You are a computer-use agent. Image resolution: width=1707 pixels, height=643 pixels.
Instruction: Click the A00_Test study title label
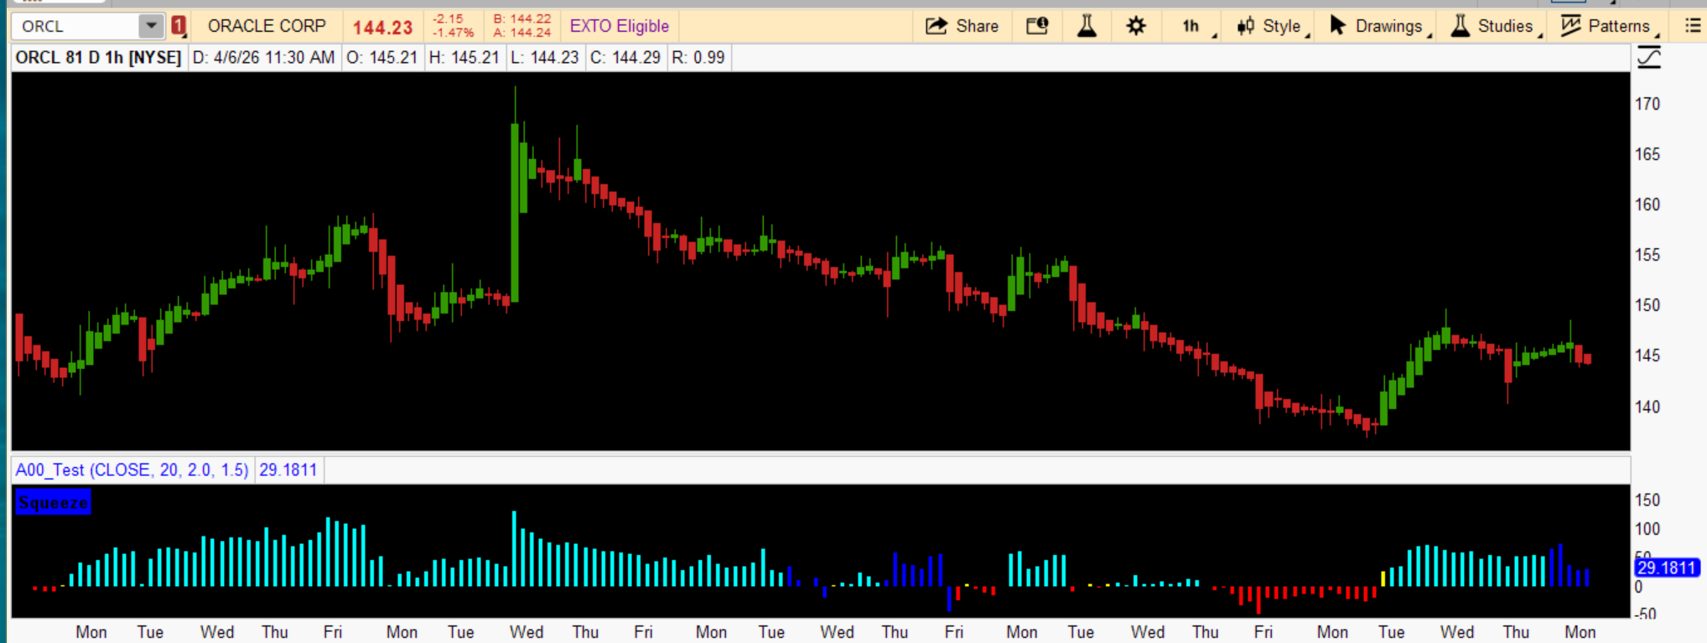click(132, 469)
